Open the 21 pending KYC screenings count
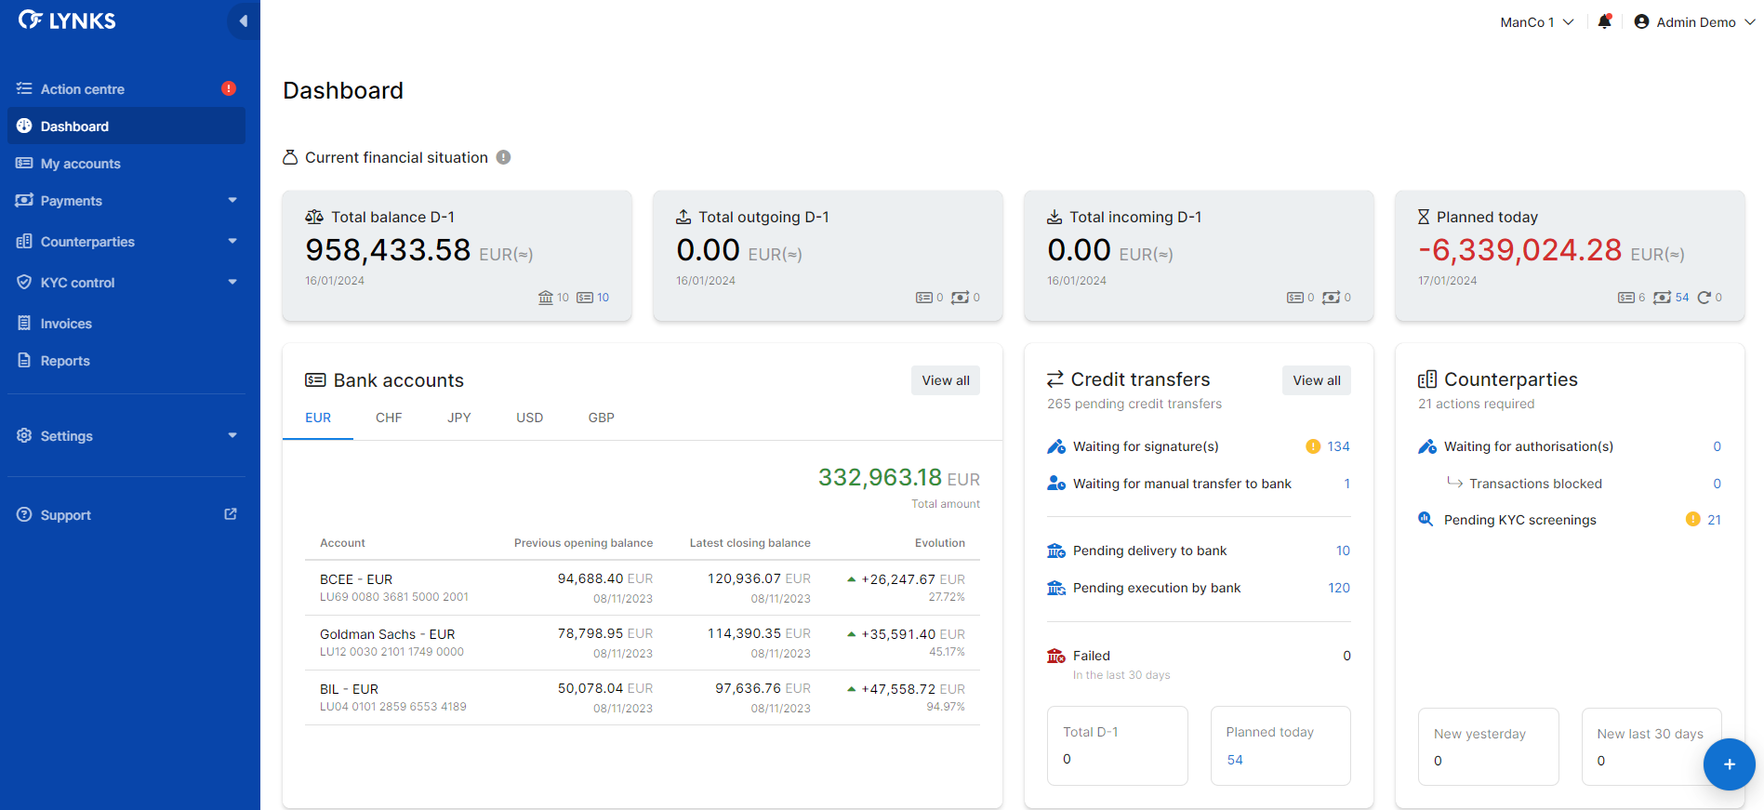Screen dimensions: 1764x810 [x=1714, y=520]
